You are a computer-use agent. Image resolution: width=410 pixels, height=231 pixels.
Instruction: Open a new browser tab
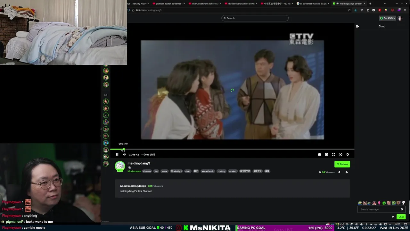coord(370,4)
